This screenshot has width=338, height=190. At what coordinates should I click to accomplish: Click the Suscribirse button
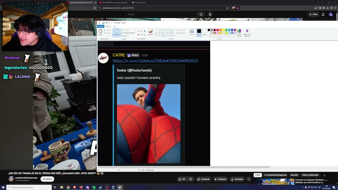[47, 179]
